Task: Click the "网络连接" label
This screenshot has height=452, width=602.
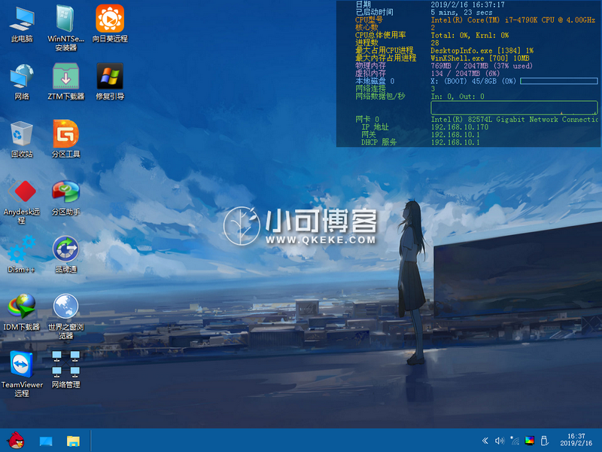Action: (x=370, y=89)
